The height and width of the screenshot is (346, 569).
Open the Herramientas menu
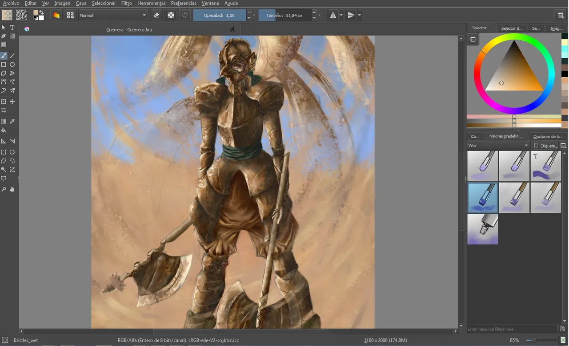click(x=151, y=3)
